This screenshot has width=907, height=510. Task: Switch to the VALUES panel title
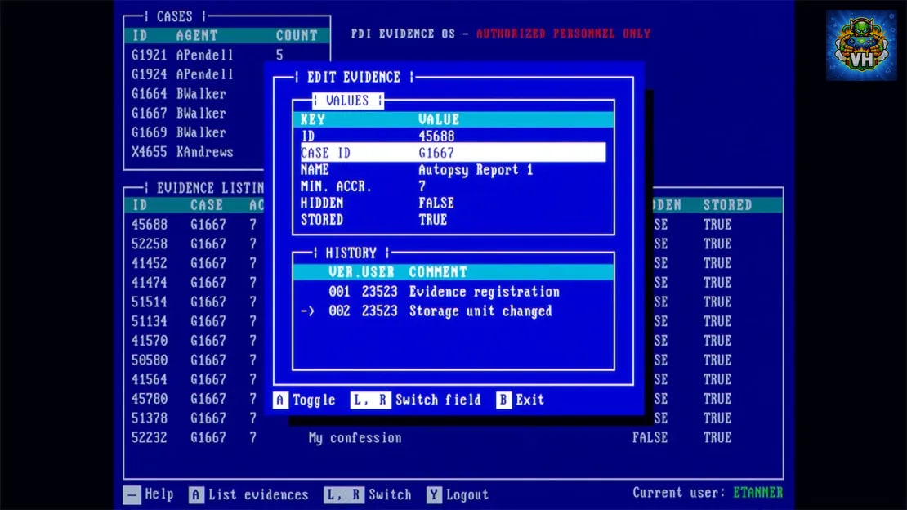click(x=347, y=101)
